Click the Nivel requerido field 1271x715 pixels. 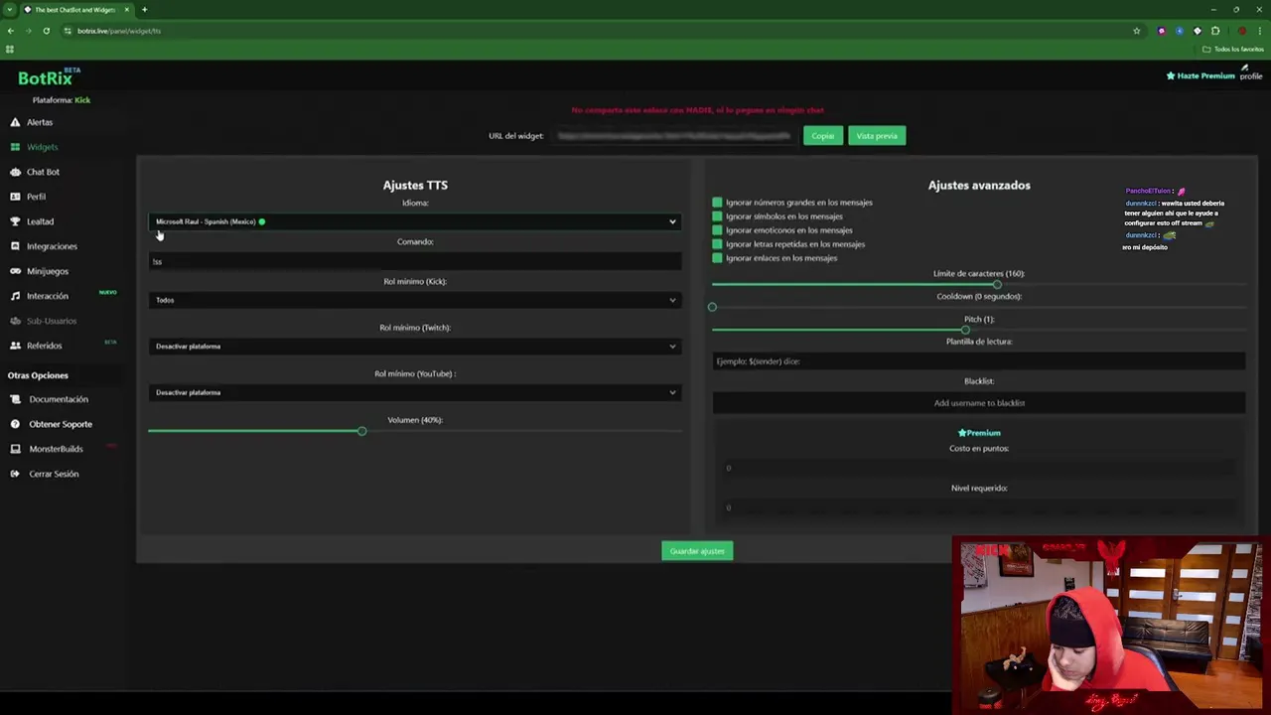[978, 507]
